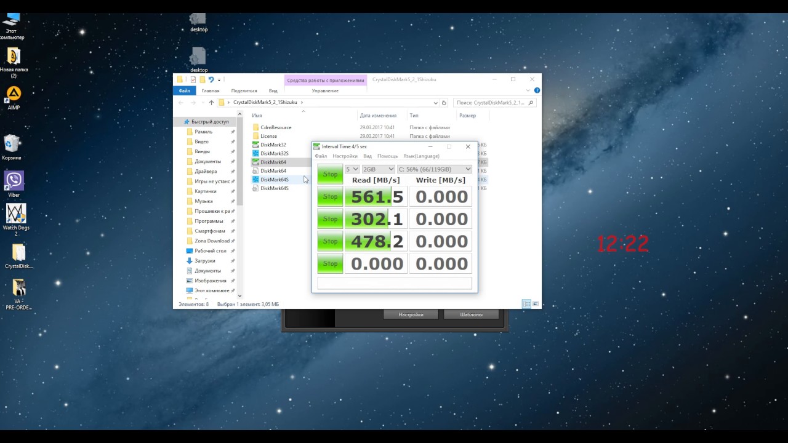Select the DiskMark32S snowflake file
Viewport: 788px width, 443px height.
pos(270,153)
